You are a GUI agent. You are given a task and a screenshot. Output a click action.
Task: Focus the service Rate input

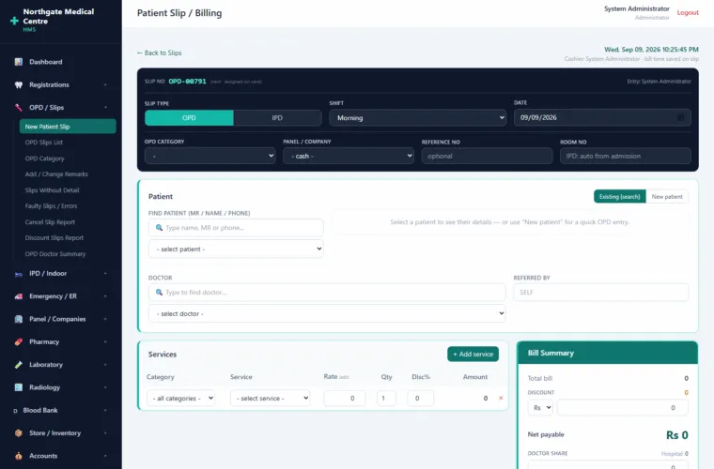[344, 398]
